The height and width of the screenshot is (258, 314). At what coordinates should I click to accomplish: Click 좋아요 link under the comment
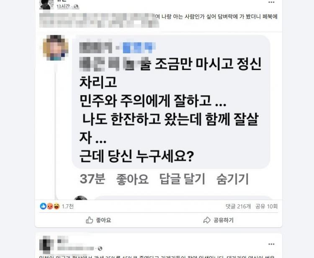[132, 179]
